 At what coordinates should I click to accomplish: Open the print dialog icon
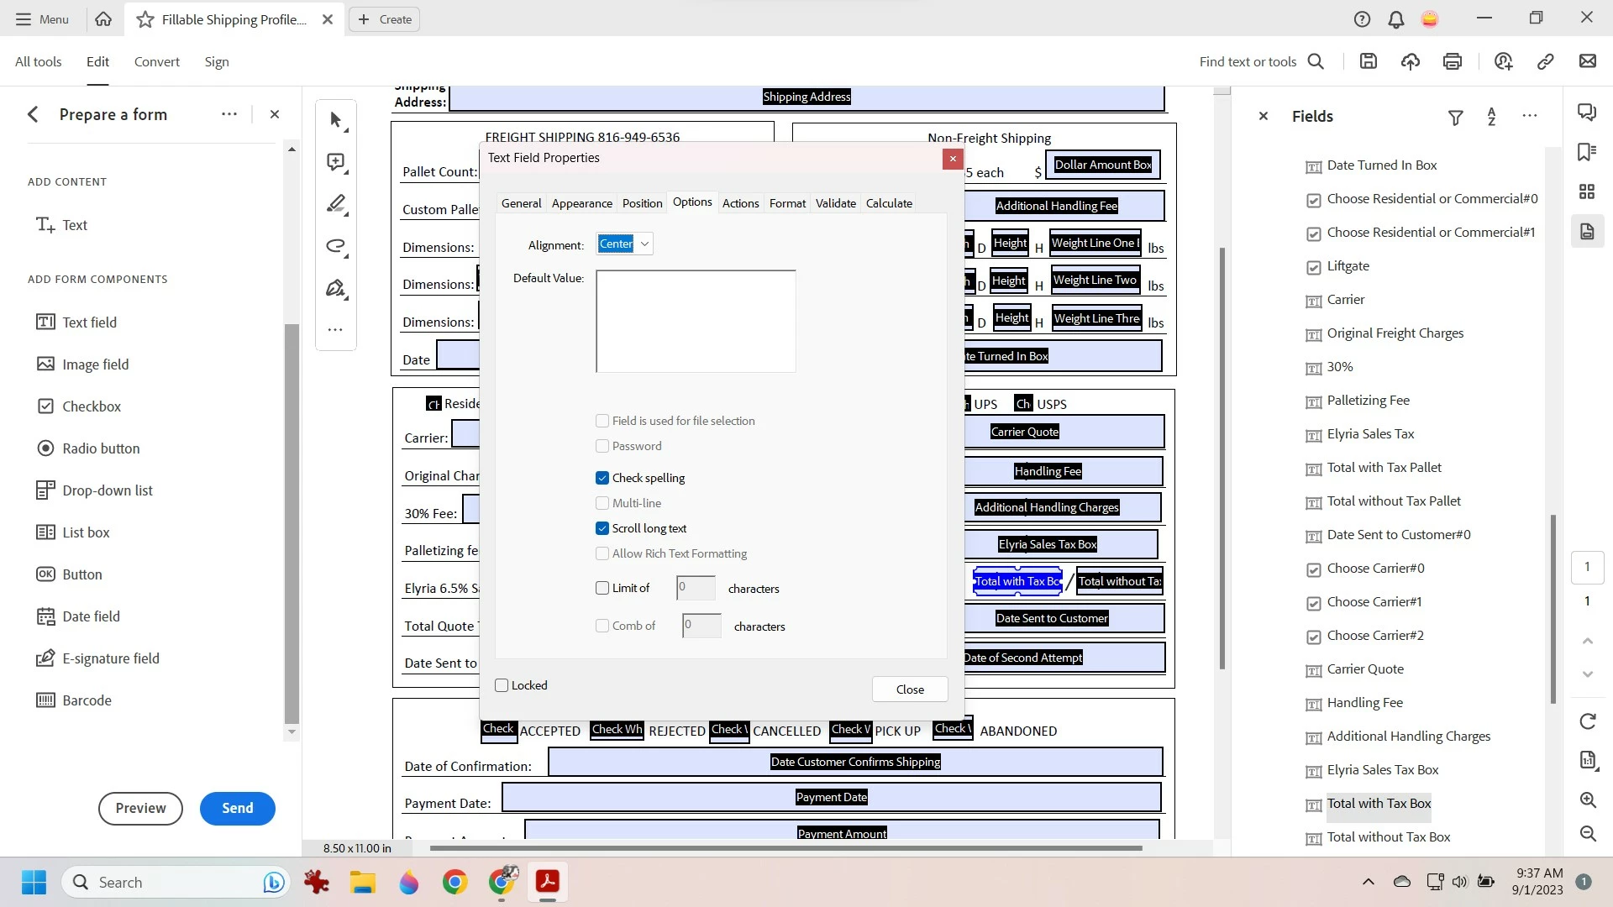pyautogui.click(x=1453, y=61)
